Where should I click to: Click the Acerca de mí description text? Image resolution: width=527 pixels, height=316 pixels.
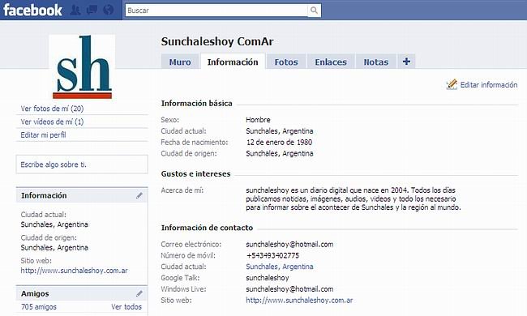point(353,199)
